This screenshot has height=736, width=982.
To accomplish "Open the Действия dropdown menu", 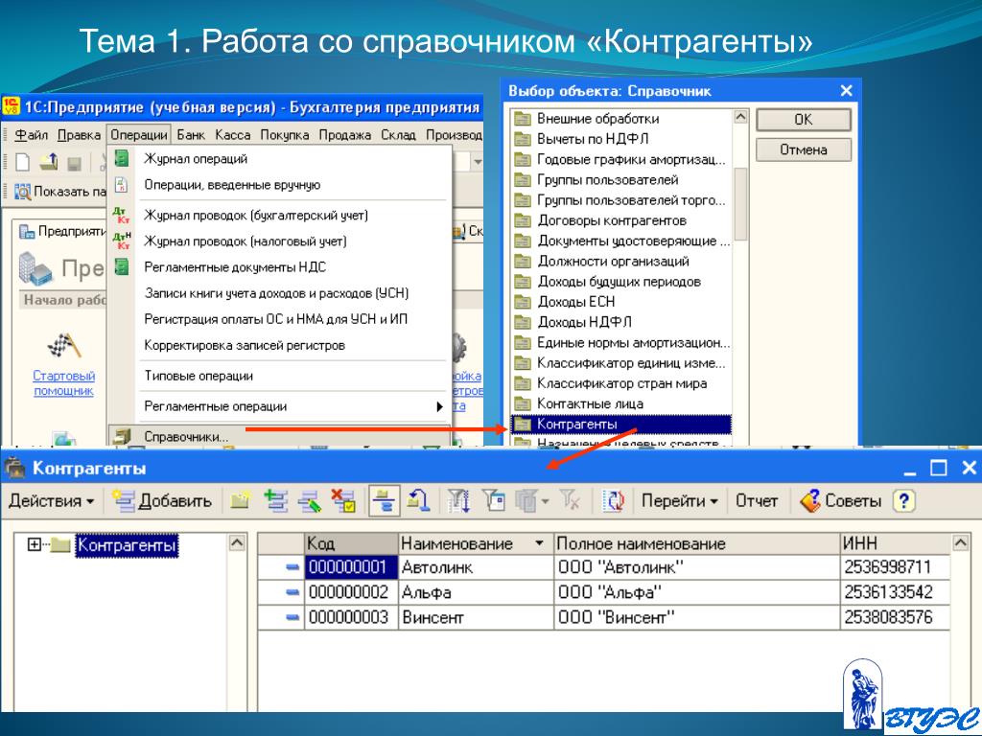I will point(52,500).
